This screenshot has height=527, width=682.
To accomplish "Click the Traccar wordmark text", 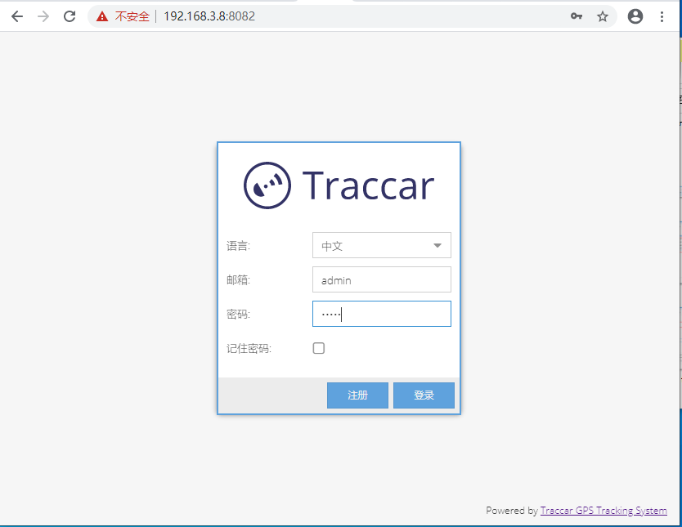I will pyautogui.click(x=368, y=185).
